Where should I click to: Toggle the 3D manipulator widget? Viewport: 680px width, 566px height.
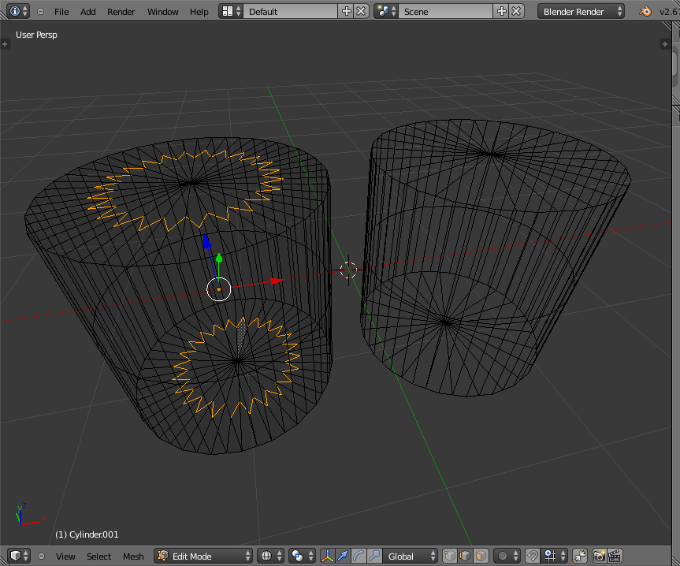coord(327,556)
